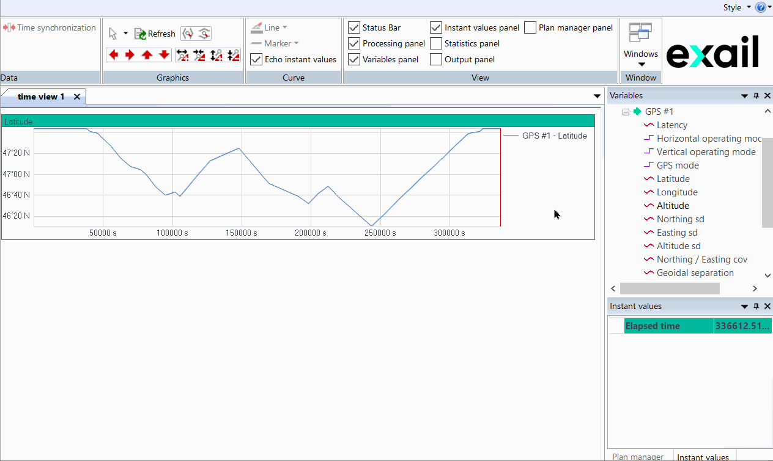Select Longitude in the Variables tree
Screen dimensions: 773x461
point(676,192)
